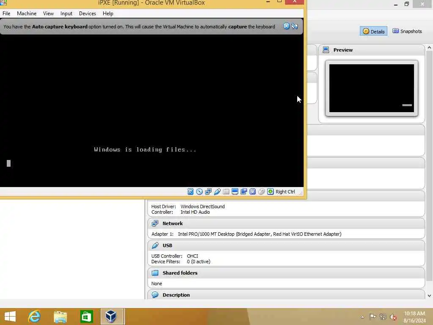Switch to Details view in VirtualBox Manager
The width and height of the screenshot is (433, 325).
374,31
